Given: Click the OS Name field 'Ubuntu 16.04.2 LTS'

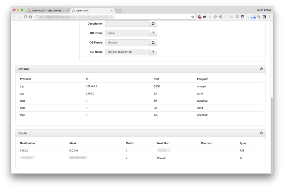Looking at the screenshot, I should click(127, 52).
